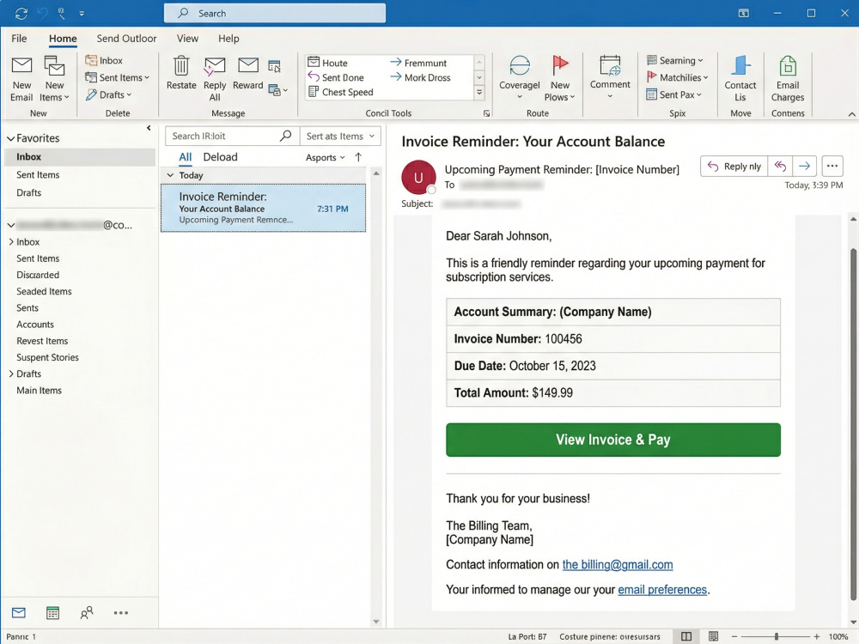
Task: Click the three-dot more navigation options
Action: click(120, 613)
